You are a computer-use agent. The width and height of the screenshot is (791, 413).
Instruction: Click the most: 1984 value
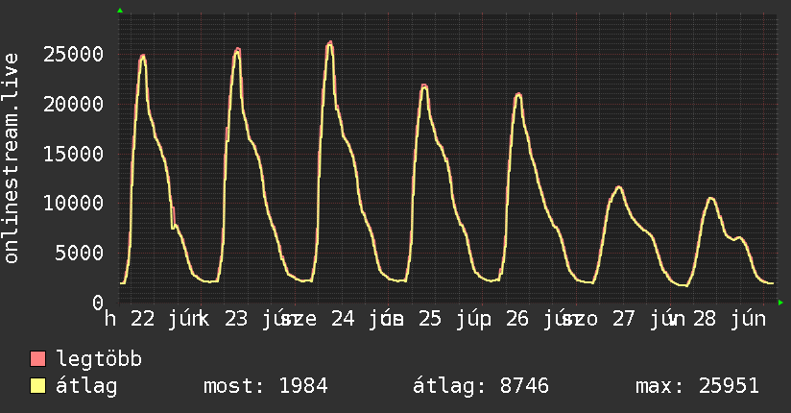click(265, 386)
